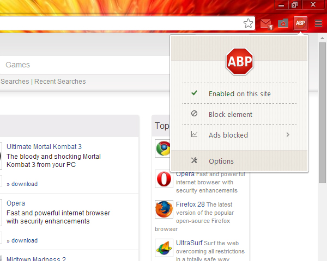Click the Adblock Plus toolbar icon
This screenshot has height=261, width=327.
300,23
